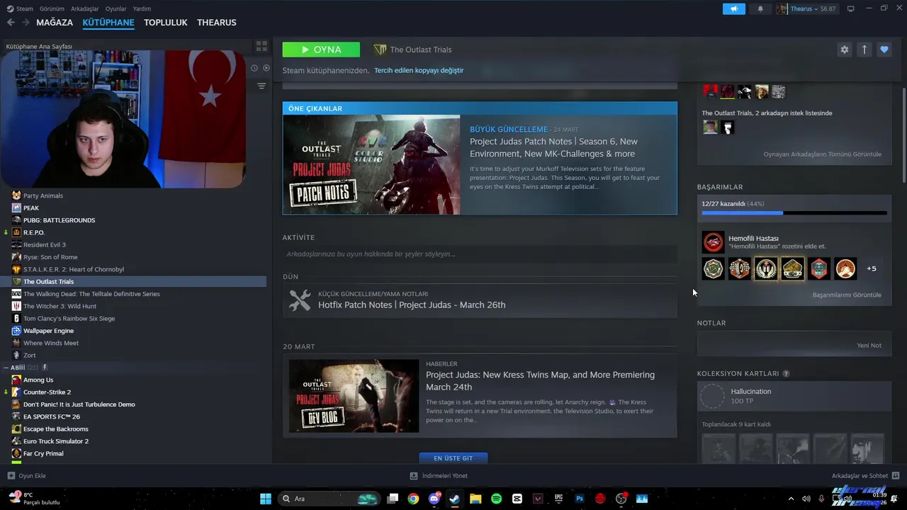Click the upward arrow button beside the gear
This screenshot has height=510, width=907.
point(864,50)
